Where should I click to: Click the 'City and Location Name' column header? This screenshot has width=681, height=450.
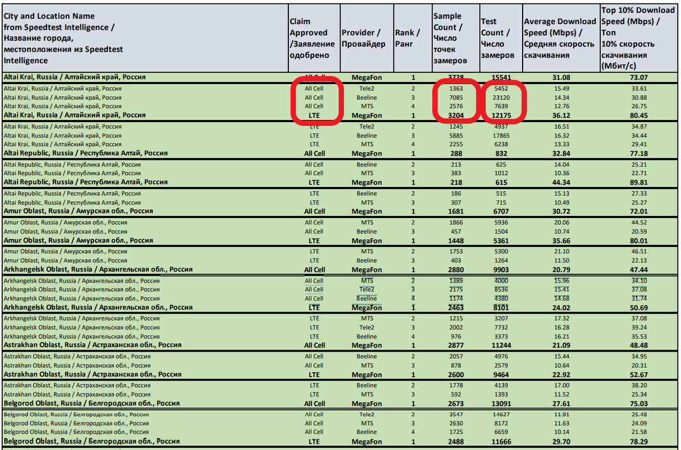[145, 38]
